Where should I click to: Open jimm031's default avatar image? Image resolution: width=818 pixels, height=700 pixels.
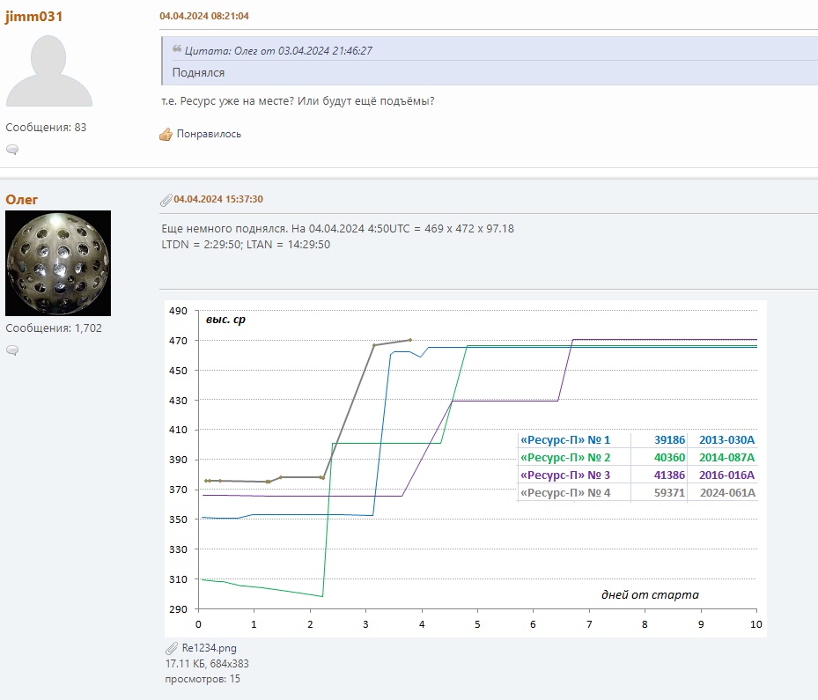click(48, 71)
